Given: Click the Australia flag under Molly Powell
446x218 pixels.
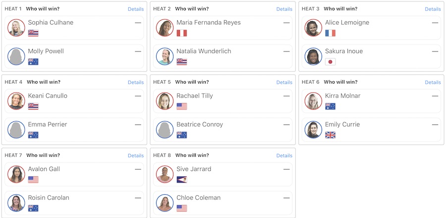Looking at the screenshot, I should [33, 62].
